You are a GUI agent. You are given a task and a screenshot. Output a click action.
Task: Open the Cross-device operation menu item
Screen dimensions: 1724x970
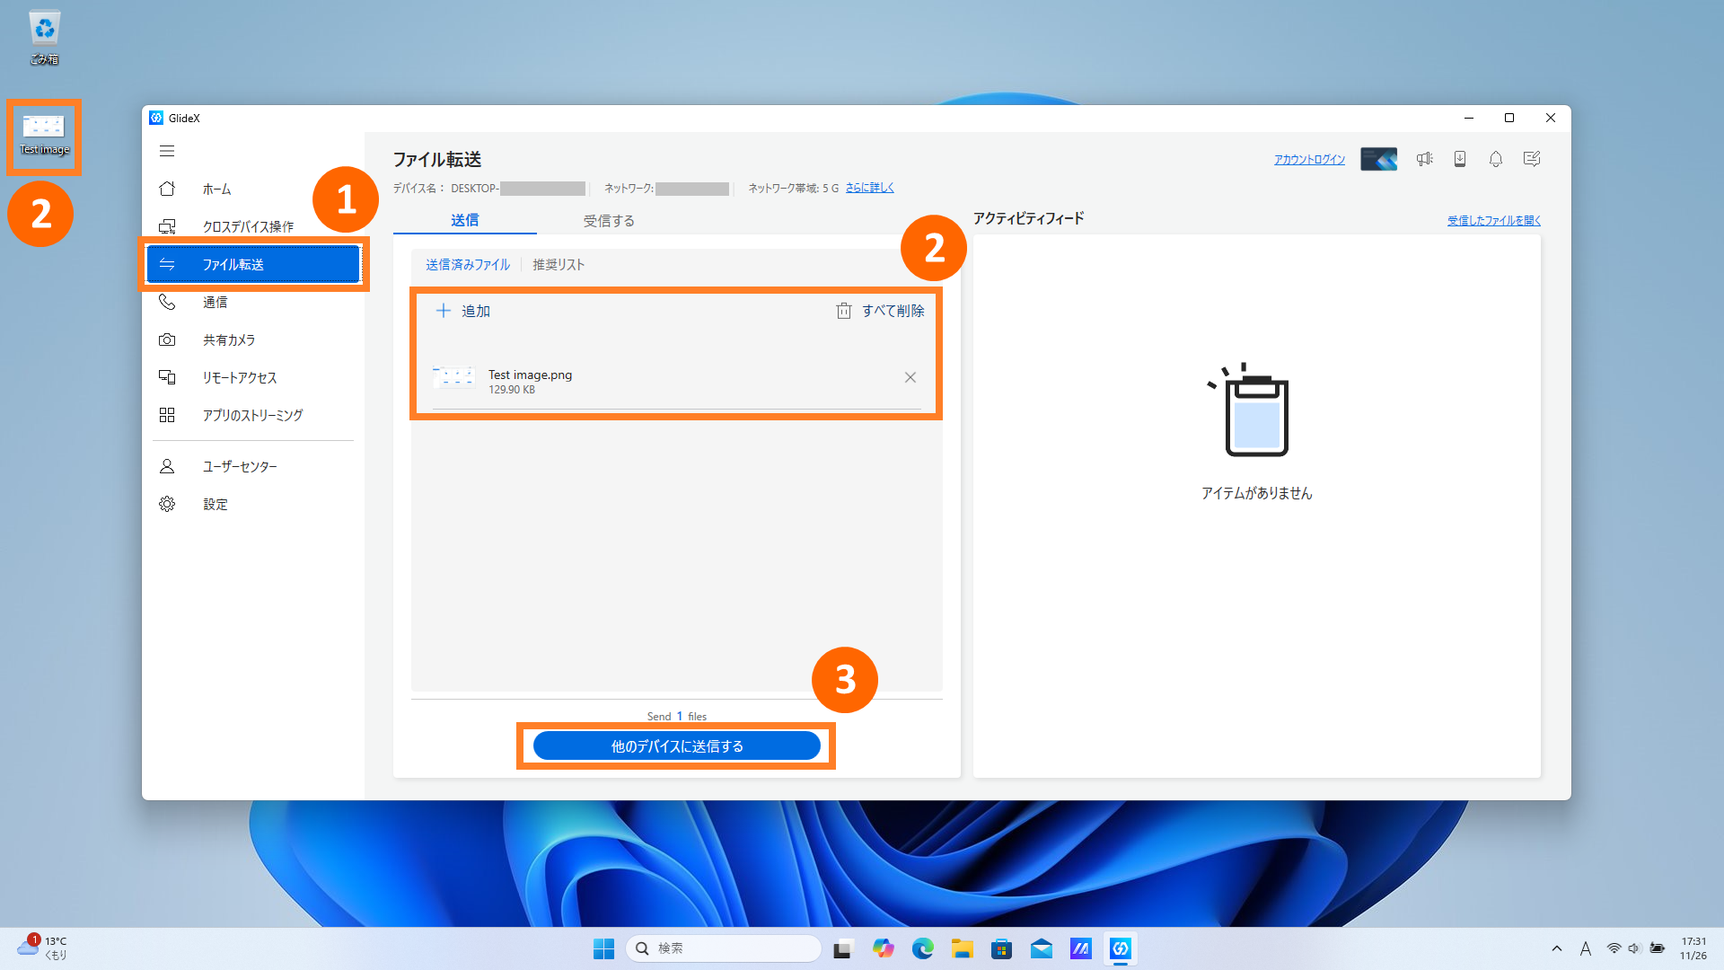247,227
